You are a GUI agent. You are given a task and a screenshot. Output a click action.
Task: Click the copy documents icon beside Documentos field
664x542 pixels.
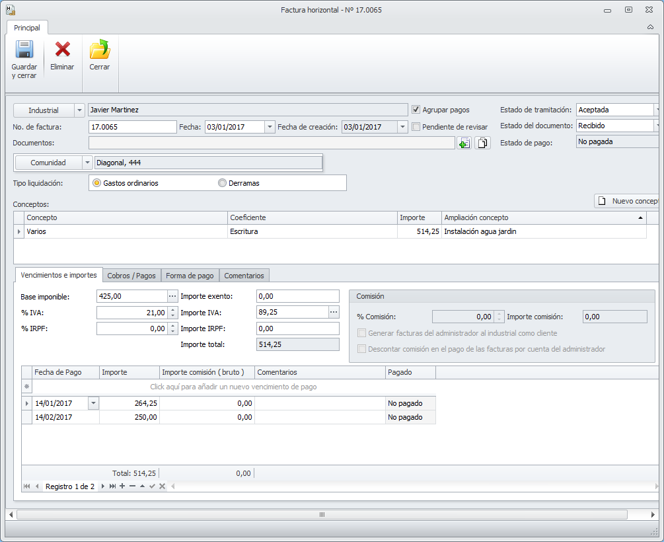pyautogui.click(x=483, y=143)
